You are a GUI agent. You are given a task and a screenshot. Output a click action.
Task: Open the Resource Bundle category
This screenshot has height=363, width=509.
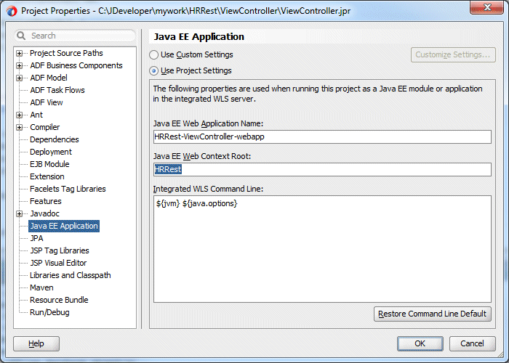pyautogui.click(x=59, y=300)
